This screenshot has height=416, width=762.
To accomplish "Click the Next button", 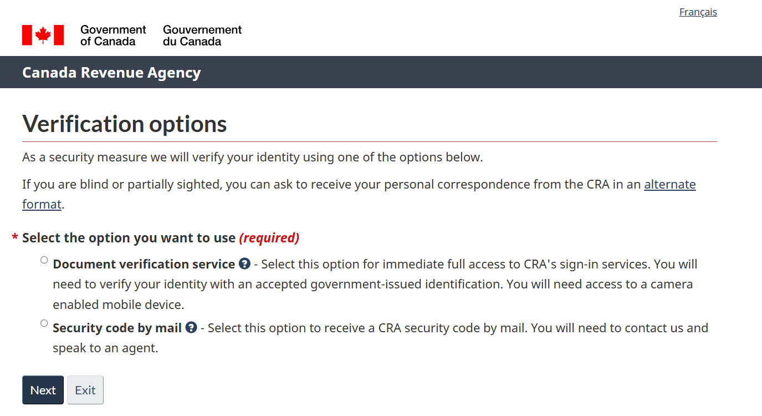I will click(43, 390).
